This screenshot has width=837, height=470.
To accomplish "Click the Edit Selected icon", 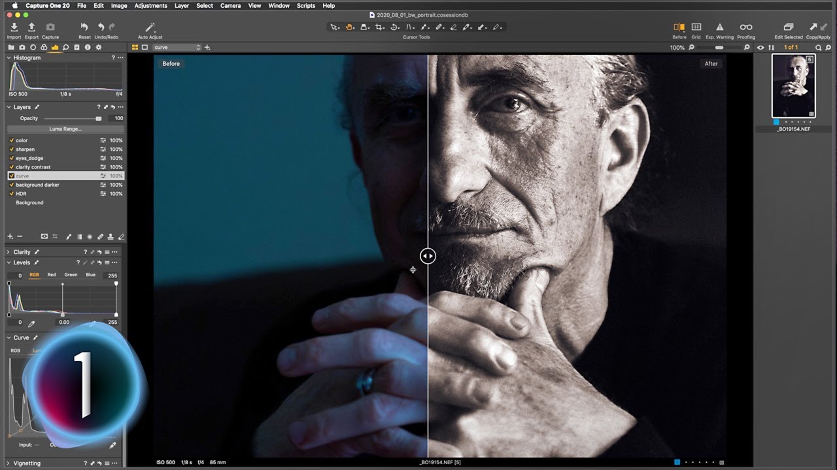I will click(788, 27).
